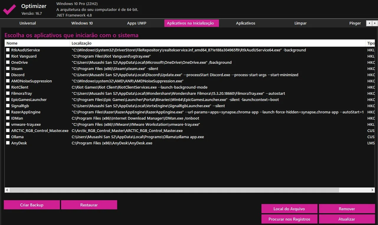Click the RiotClientServices.exe path
Viewport: 378px width, 225px height.
[140, 87]
